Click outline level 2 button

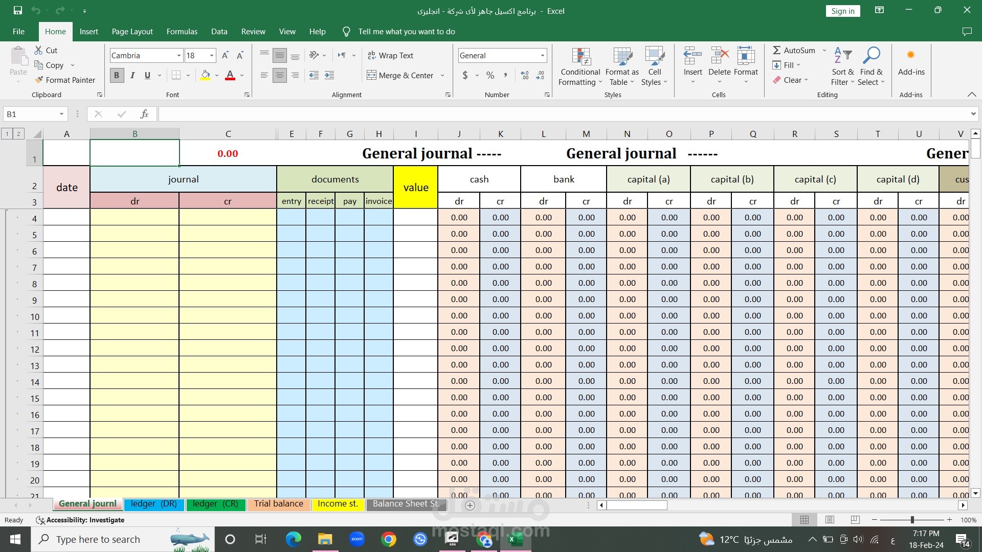click(18, 134)
